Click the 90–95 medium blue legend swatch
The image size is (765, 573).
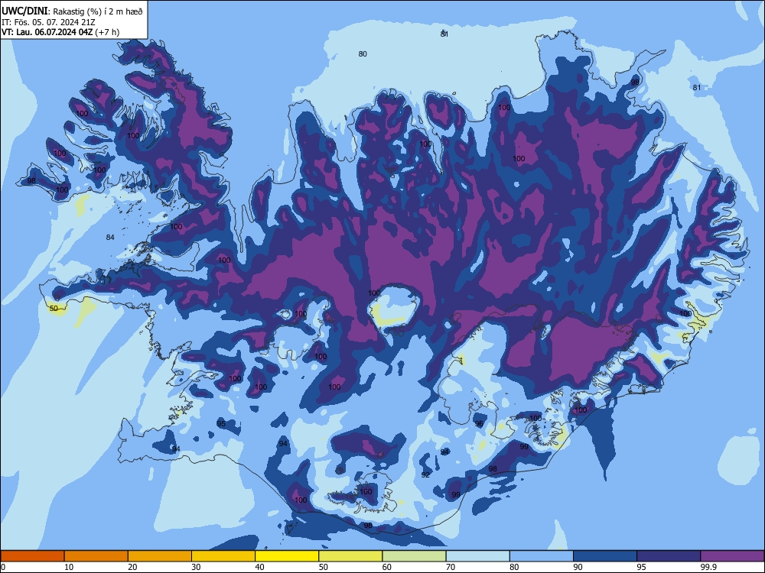pos(605,556)
